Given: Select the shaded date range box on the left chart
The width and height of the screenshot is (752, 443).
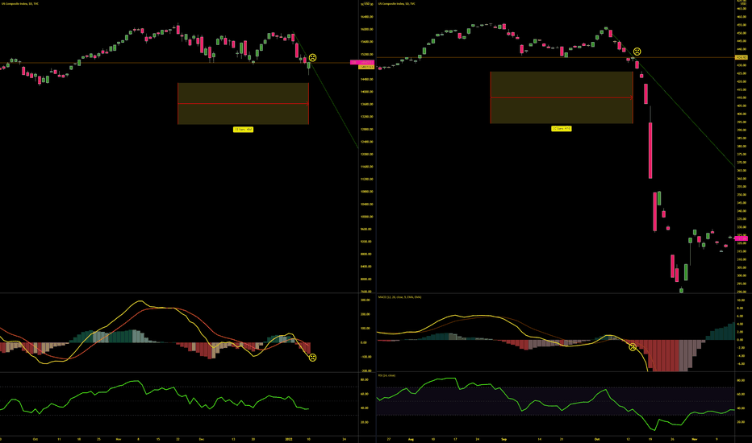Looking at the screenshot, I should (x=243, y=103).
